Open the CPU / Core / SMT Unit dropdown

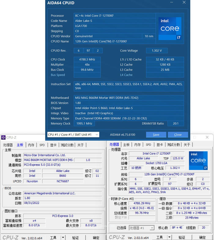tap(73, 135)
